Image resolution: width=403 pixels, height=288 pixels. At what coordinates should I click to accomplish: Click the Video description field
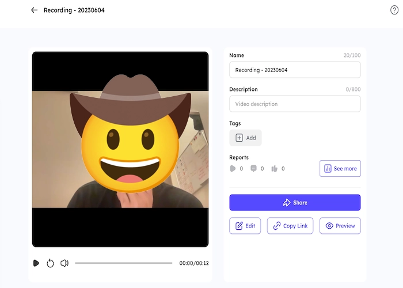295,104
